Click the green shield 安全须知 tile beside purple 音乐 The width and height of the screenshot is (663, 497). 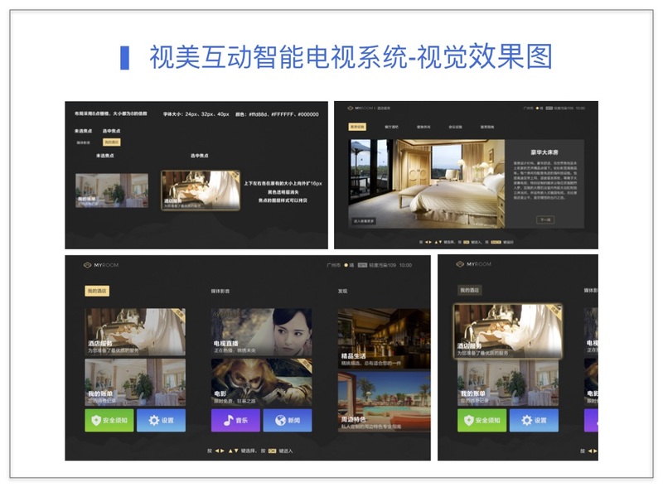point(109,420)
